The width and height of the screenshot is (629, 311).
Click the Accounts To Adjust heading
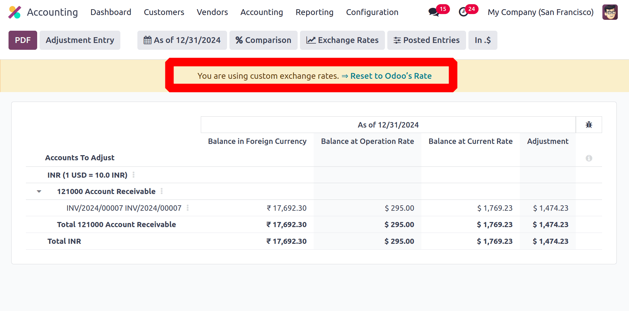80,158
